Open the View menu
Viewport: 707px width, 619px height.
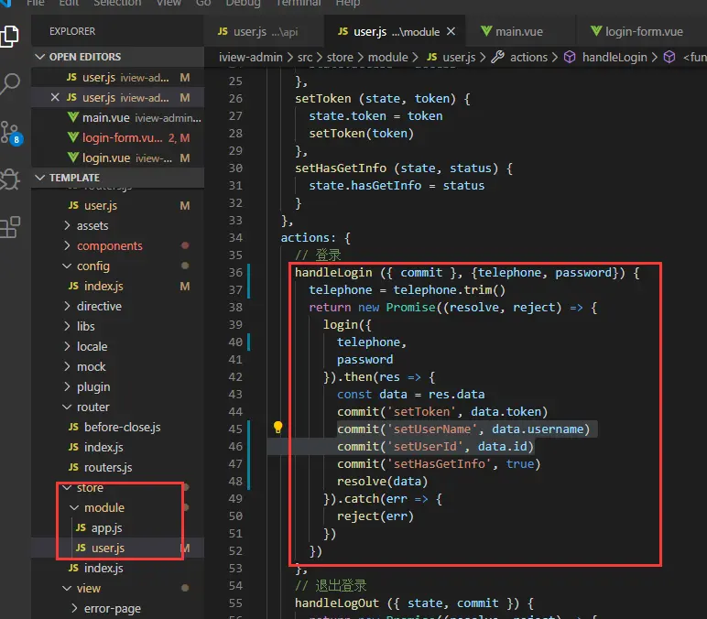(169, 3)
